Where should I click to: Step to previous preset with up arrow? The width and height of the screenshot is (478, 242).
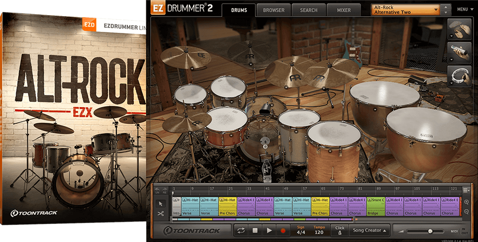click(446, 7)
